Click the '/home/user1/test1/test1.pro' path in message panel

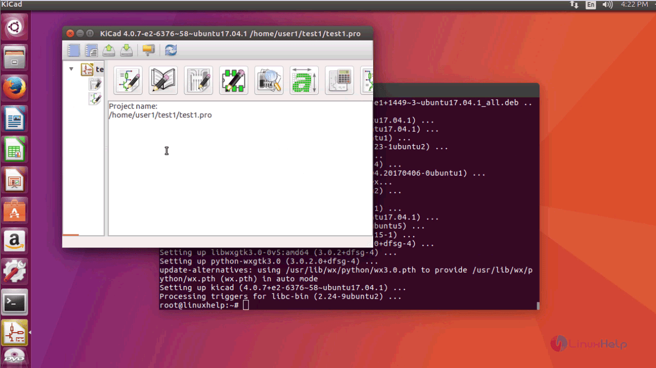coord(160,115)
